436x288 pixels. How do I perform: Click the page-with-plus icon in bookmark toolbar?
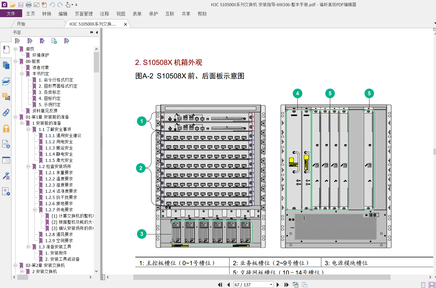[54, 41]
